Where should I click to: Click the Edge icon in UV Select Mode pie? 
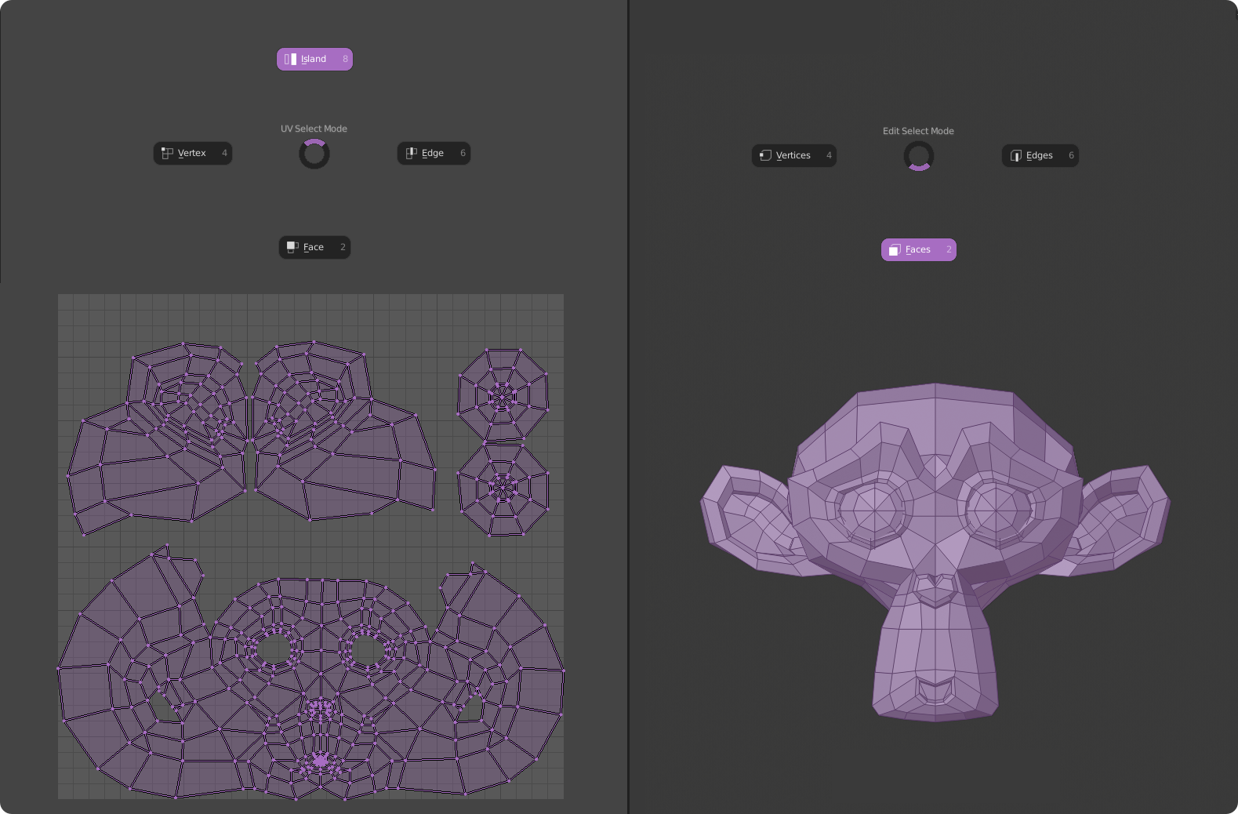pyautogui.click(x=411, y=154)
